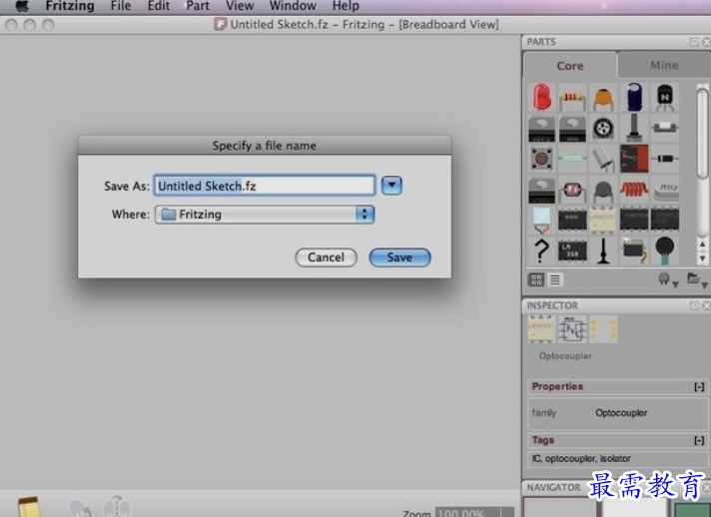Image resolution: width=711 pixels, height=517 pixels.
Task: Open the Part menu in menu bar
Action: [x=198, y=6]
